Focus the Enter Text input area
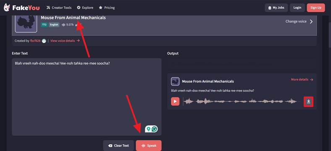331x151 pixels. (x=87, y=97)
